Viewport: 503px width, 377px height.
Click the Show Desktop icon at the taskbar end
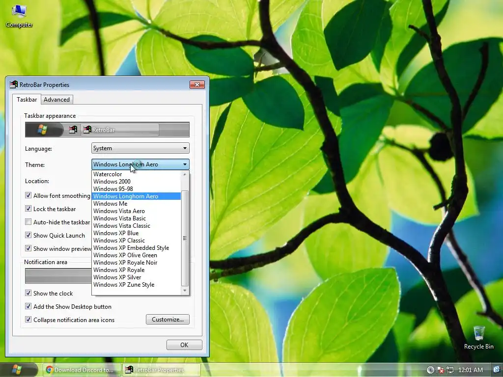496,370
